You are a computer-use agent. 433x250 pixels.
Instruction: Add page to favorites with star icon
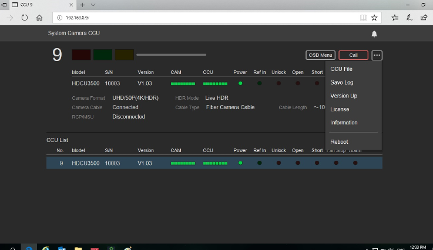tap(374, 18)
